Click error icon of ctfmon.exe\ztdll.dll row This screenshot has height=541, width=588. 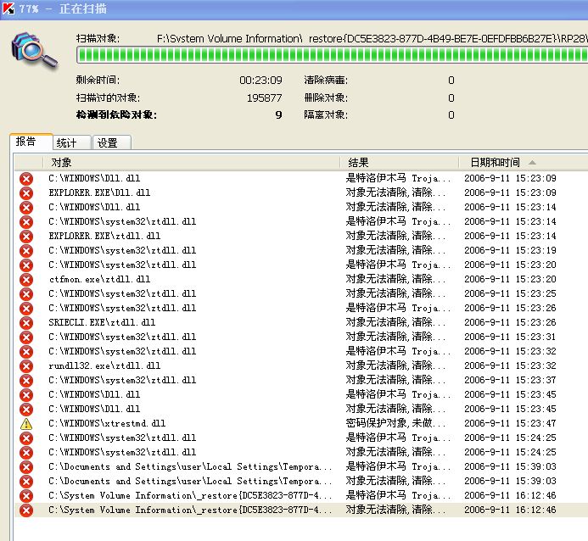pos(26,280)
